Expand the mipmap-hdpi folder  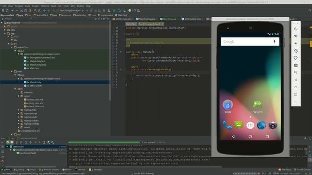[19, 110]
